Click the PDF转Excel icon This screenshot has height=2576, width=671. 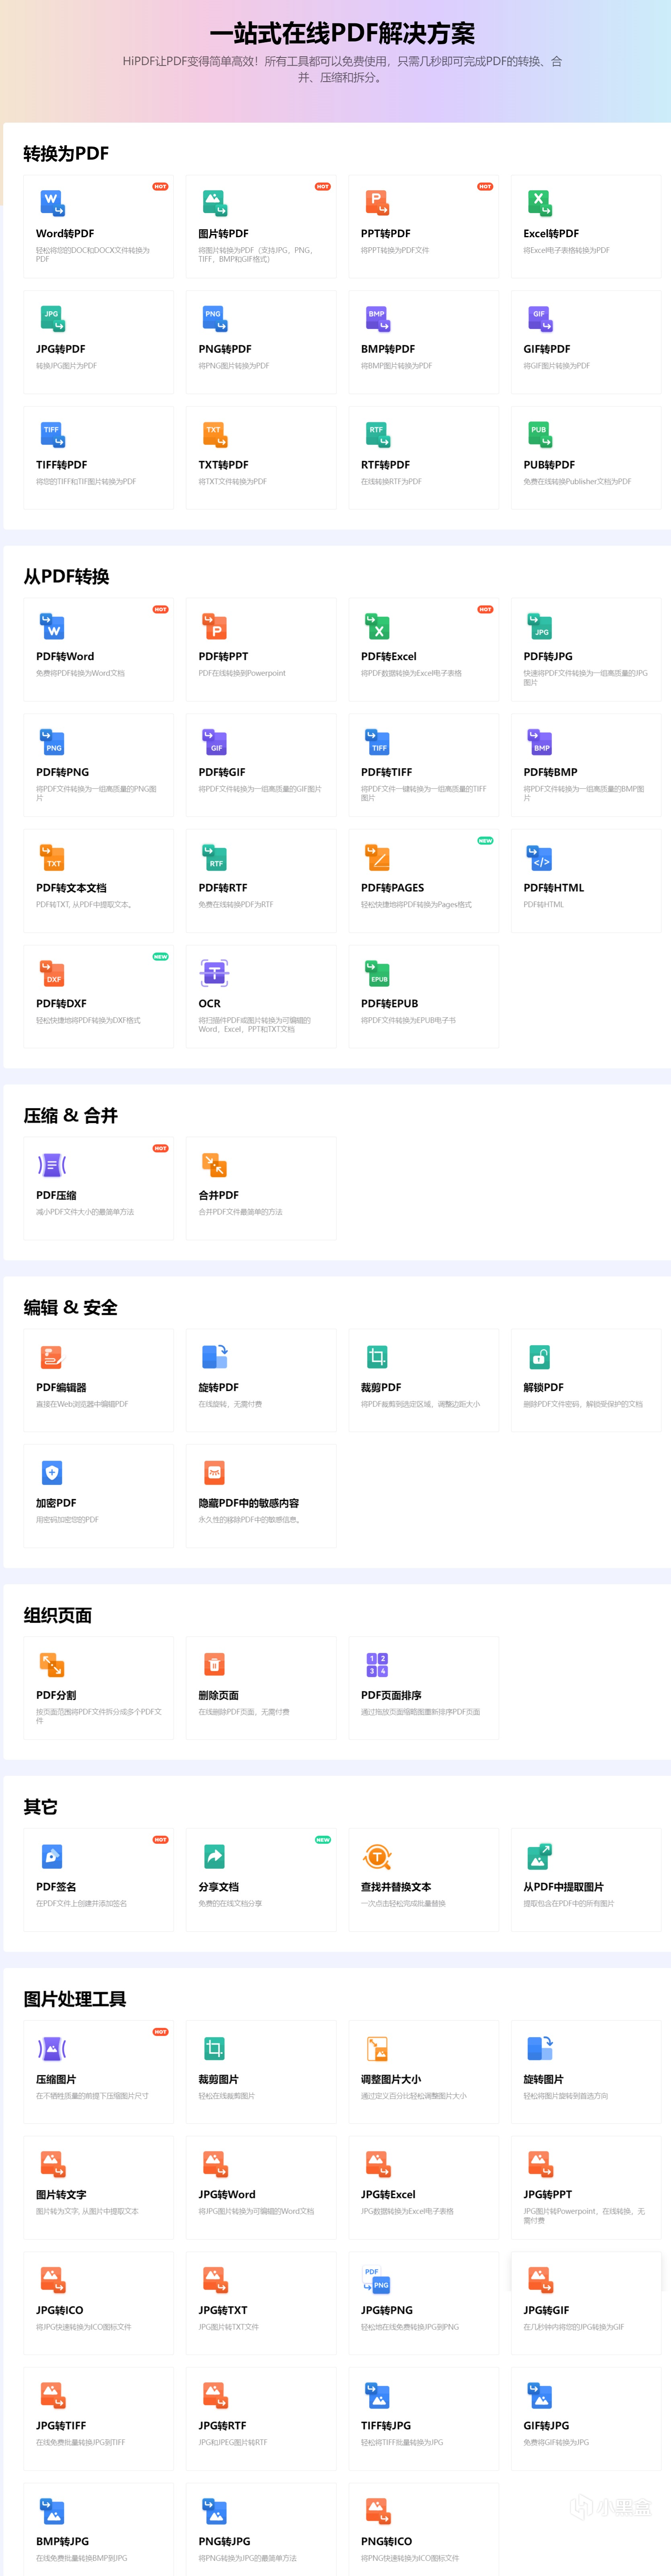[377, 626]
